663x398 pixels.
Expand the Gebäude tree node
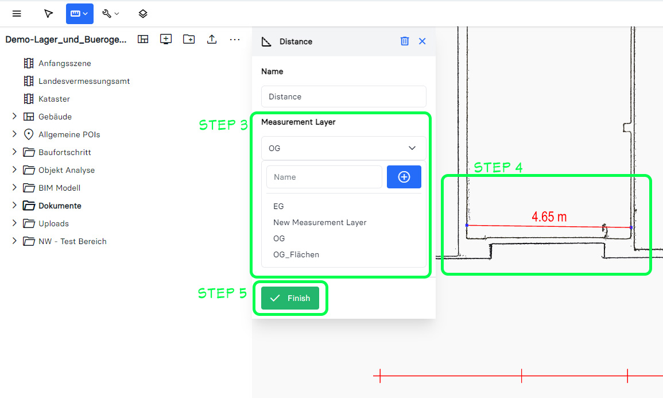[14, 117]
